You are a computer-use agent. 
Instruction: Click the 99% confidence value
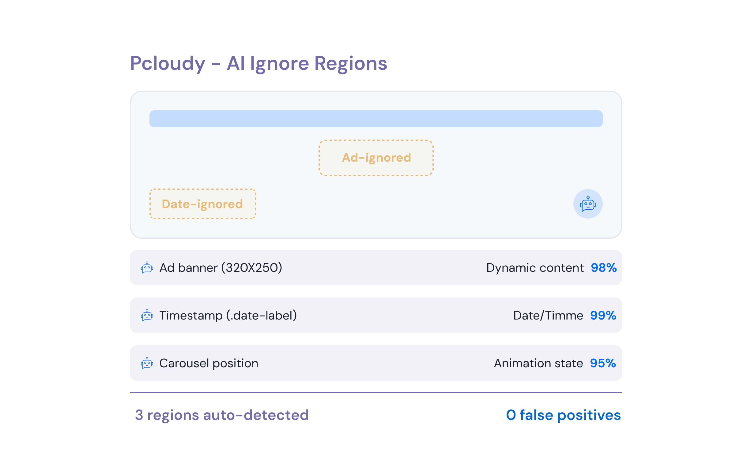tap(603, 316)
